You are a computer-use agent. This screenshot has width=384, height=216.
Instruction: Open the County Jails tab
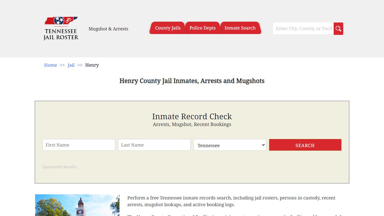coord(168,28)
